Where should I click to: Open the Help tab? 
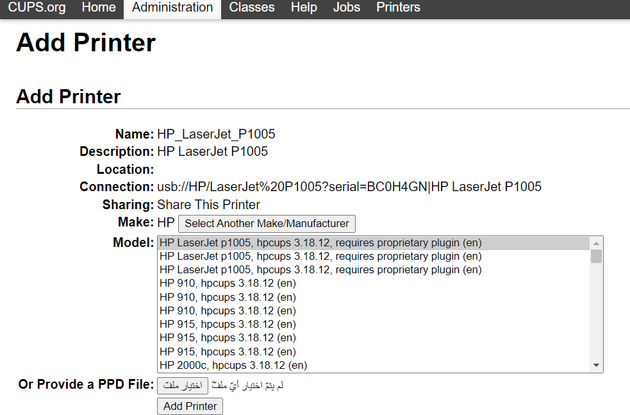(304, 8)
